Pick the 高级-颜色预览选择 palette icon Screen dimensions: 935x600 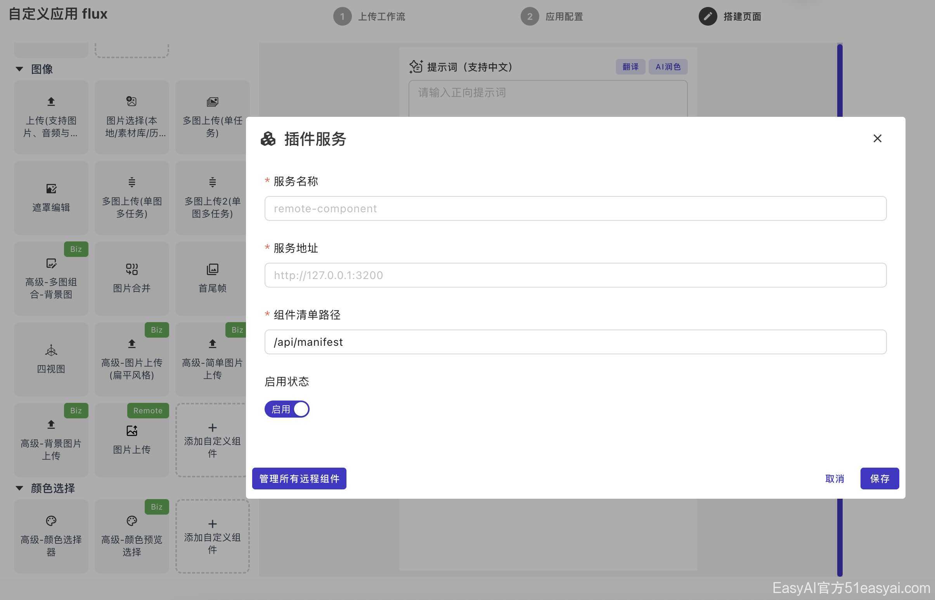pos(132,521)
